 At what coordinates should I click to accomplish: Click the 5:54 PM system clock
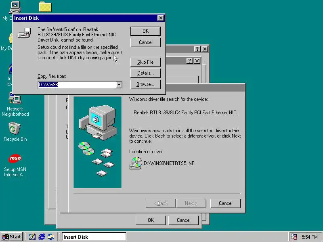(309, 237)
